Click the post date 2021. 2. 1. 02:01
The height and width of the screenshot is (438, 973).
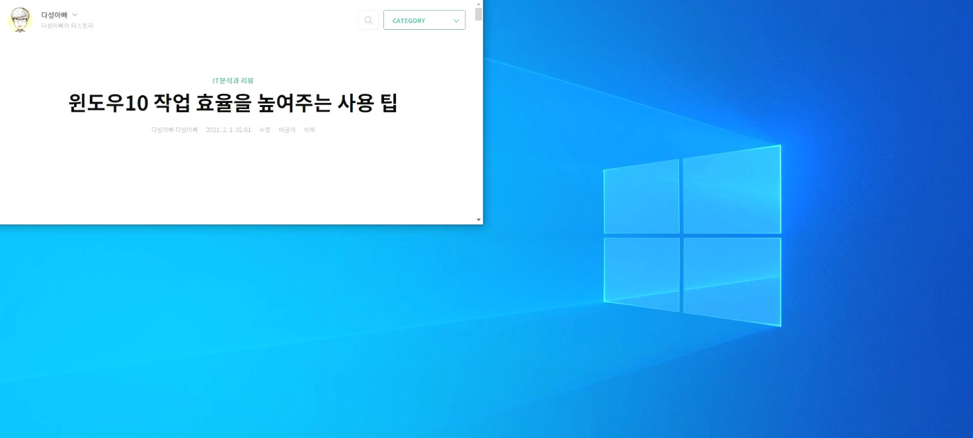click(229, 130)
